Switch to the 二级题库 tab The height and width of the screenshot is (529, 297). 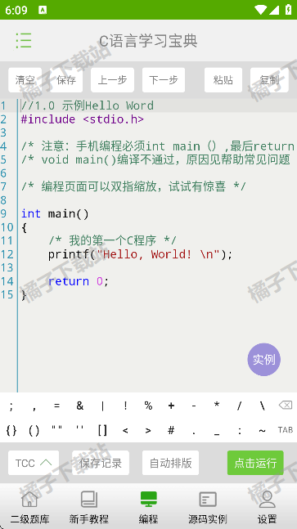[29, 508]
